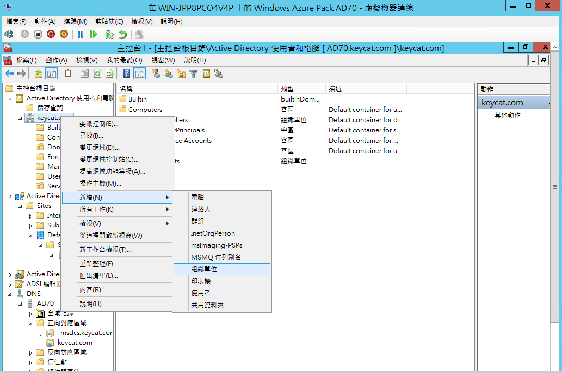Go up one level with folder icon

tap(38, 74)
